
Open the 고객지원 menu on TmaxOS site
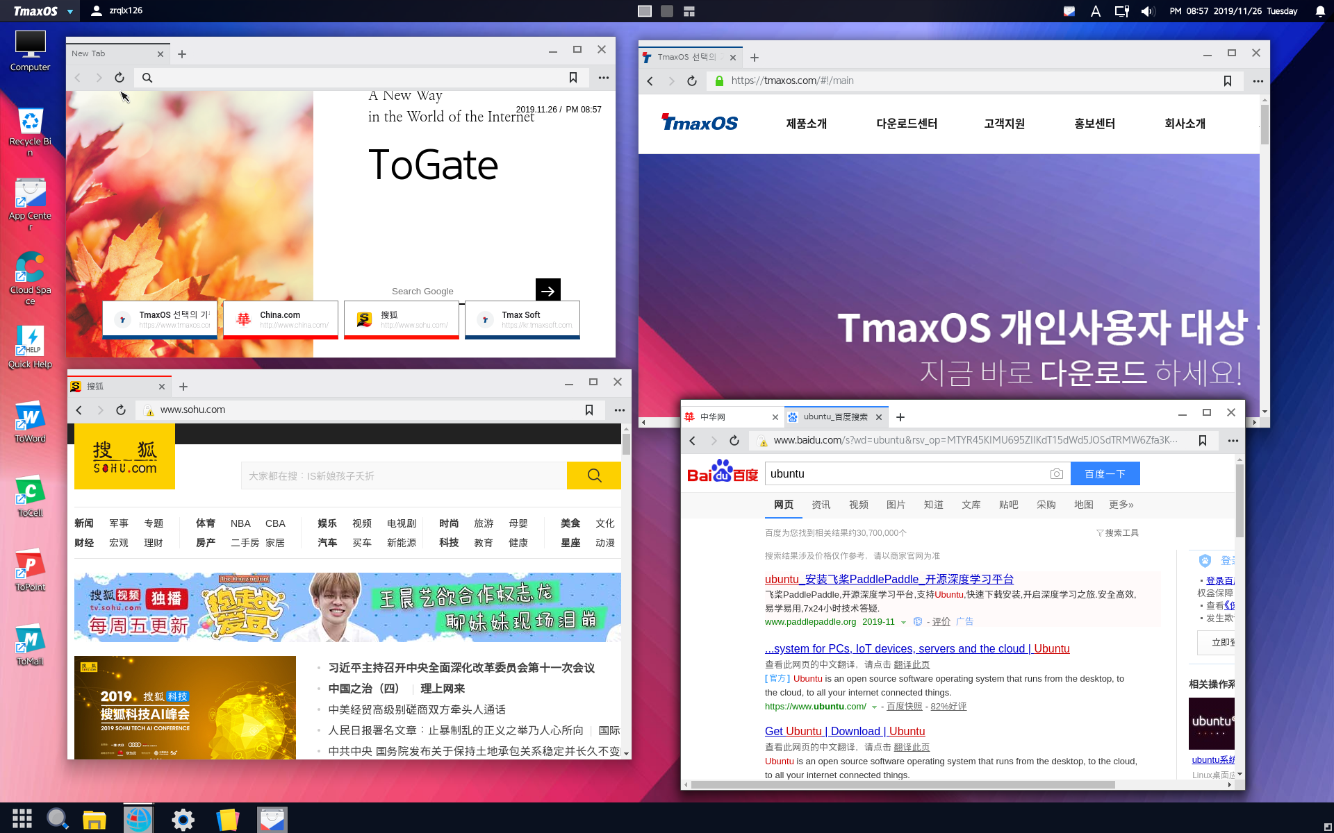[x=1004, y=124]
